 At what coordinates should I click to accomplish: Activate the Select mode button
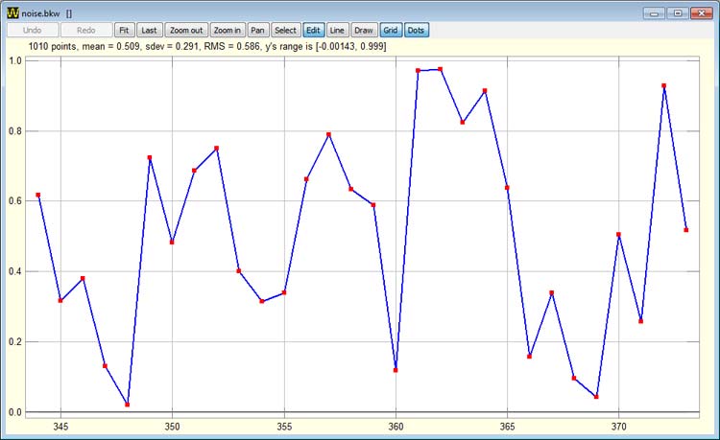pos(286,31)
